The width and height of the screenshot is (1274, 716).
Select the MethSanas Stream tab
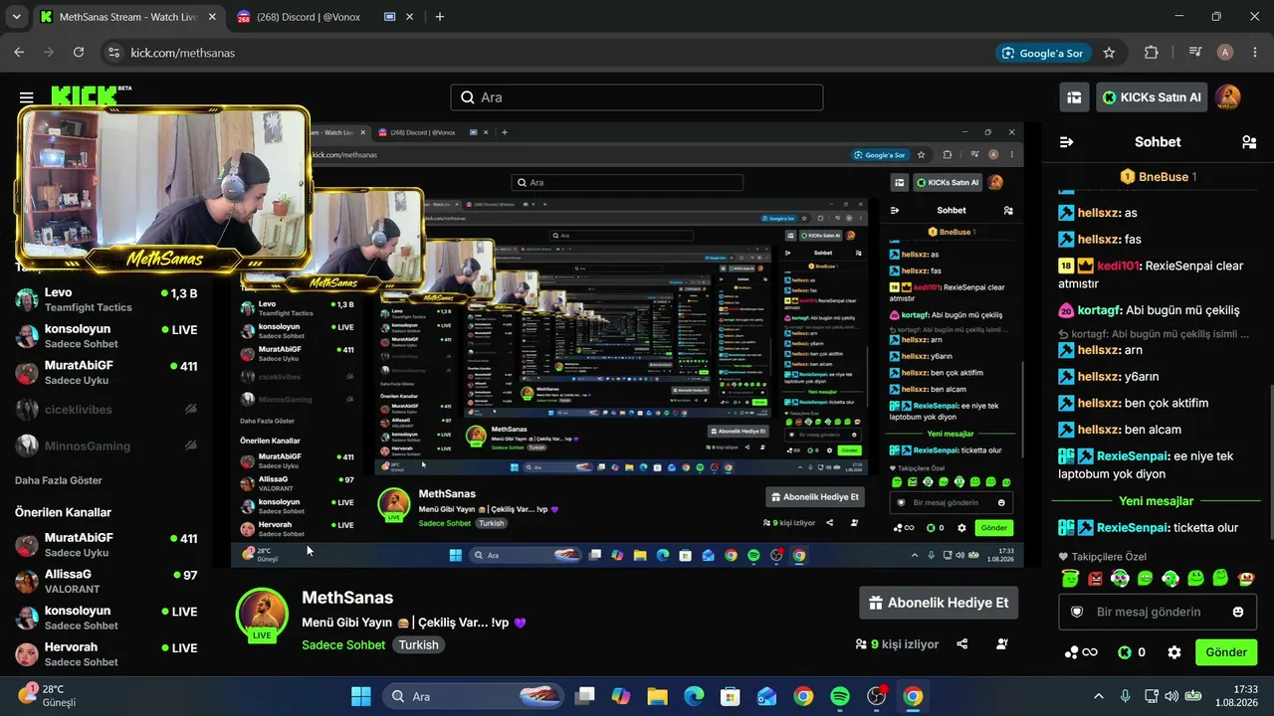click(128, 17)
